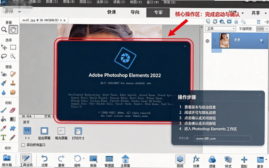Create a new layer in Layers panel
269x168 pixels.
click(x=208, y=22)
